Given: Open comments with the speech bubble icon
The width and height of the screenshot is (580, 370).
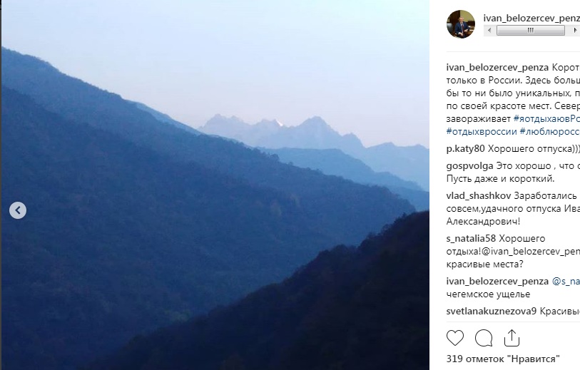Looking at the screenshot, I should point(483,337).
